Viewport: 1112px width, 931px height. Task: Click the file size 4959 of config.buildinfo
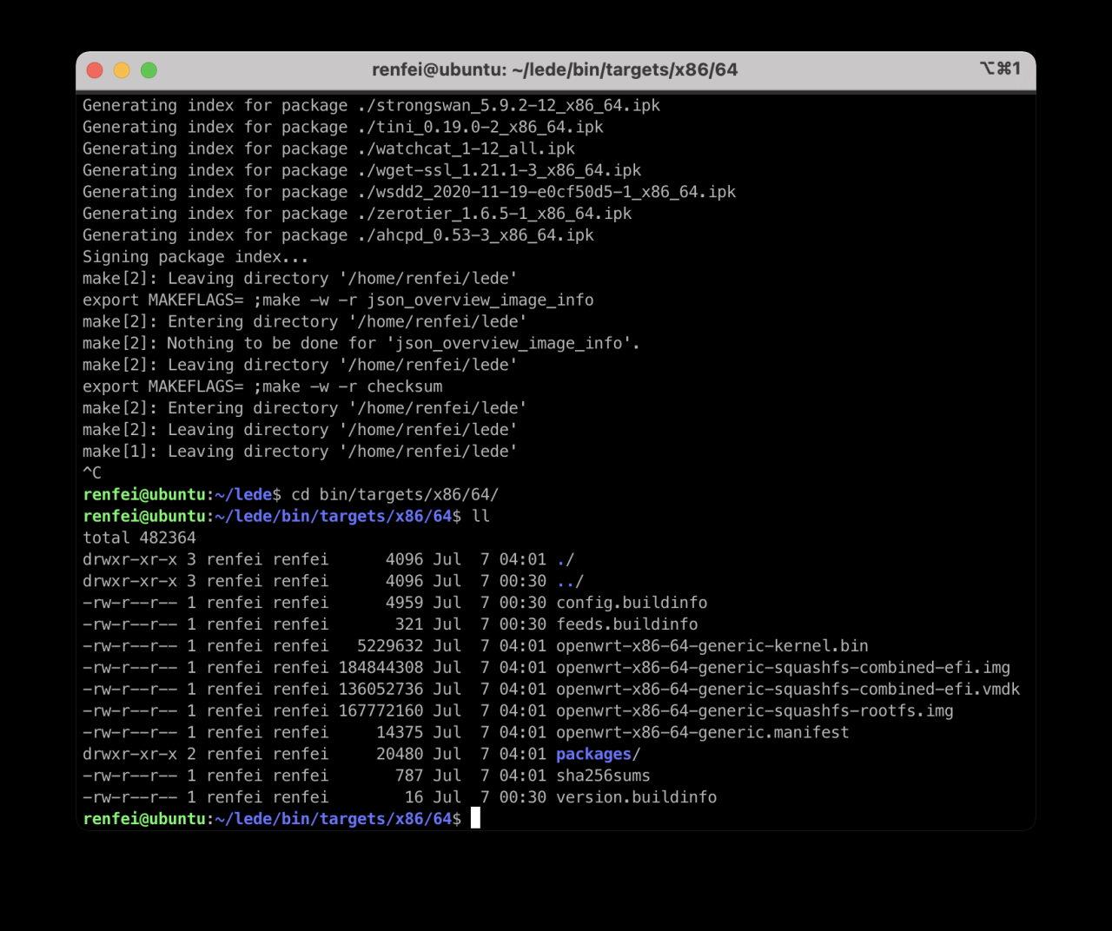pyautogui.click(x=404, y=603)
